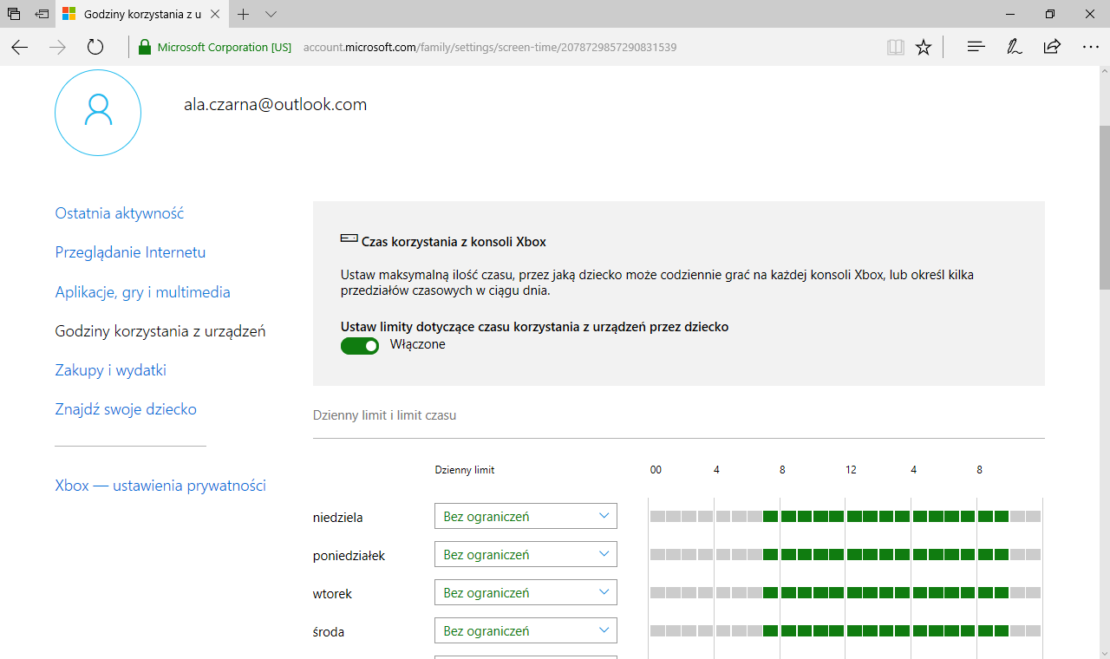Click first green time block for niedziela
Screen dimensions: 1110x659
click(769, 517)
